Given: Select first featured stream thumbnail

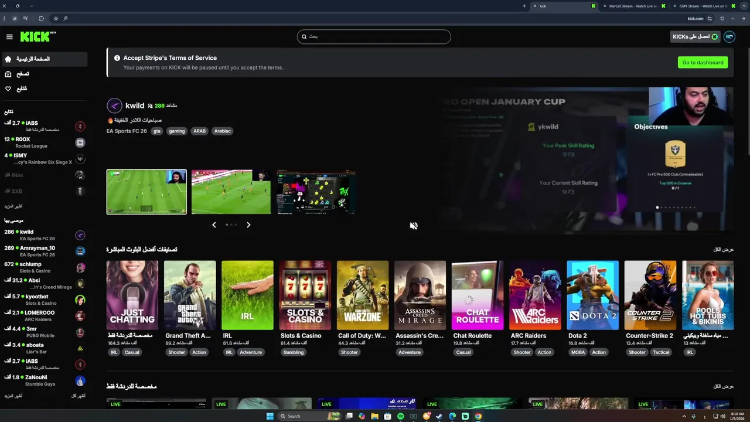Looking at the screenshot, I should point(146,192).
